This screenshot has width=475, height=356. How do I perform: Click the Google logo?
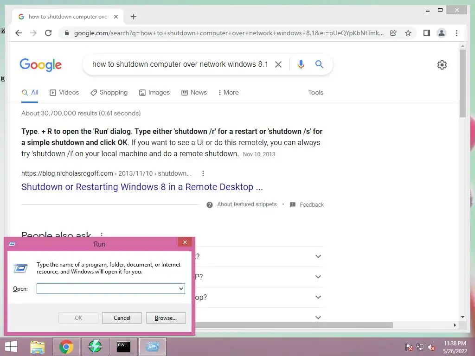point(41,65)
